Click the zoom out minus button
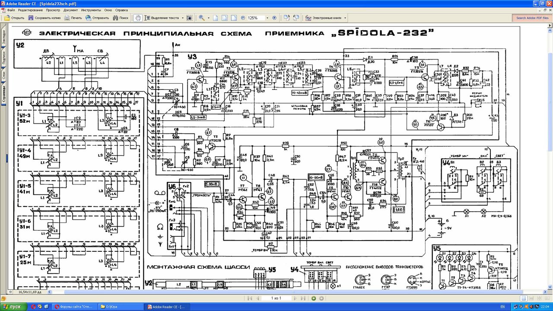 pyautogui.click(x=243, y=18)
